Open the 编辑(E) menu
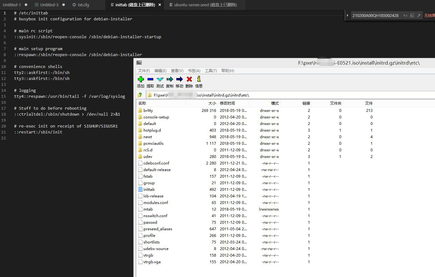 (x=160, y=71)
